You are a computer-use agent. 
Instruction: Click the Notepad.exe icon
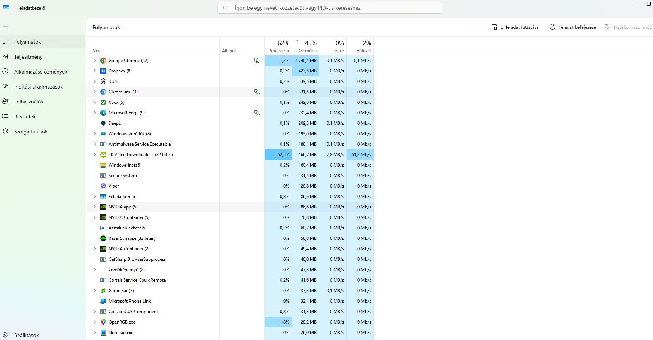pos(103,333)
